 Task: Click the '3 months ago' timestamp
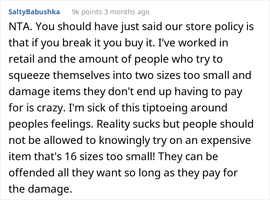[127, 12]
